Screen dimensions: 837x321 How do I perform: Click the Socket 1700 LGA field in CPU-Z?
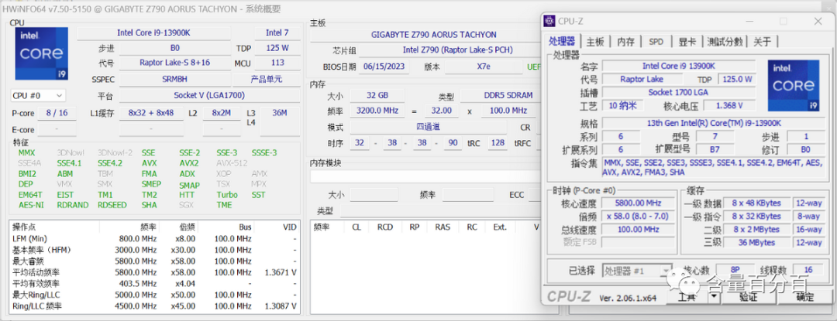point(678,92)
